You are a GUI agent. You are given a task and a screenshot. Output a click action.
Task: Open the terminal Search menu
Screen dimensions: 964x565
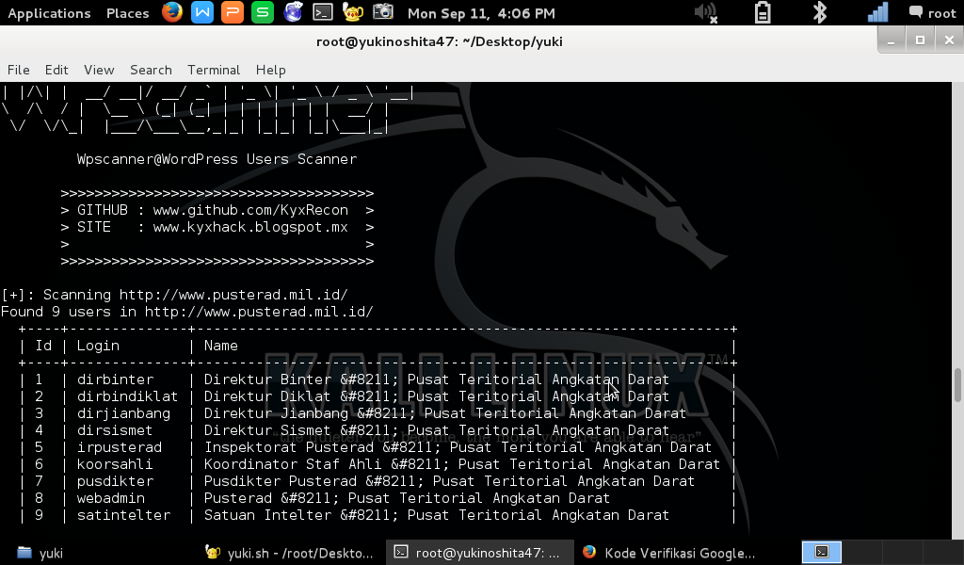pyautogui.click(x=151, y=70)
